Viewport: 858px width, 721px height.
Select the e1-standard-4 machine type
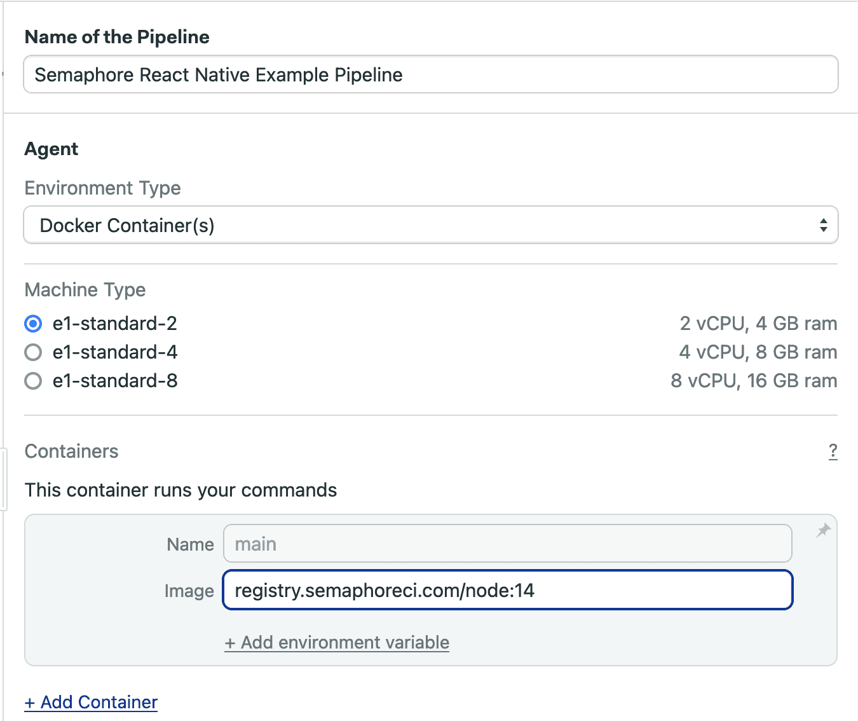32,352
